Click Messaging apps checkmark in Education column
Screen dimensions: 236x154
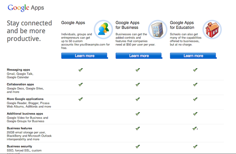point(195,70)
